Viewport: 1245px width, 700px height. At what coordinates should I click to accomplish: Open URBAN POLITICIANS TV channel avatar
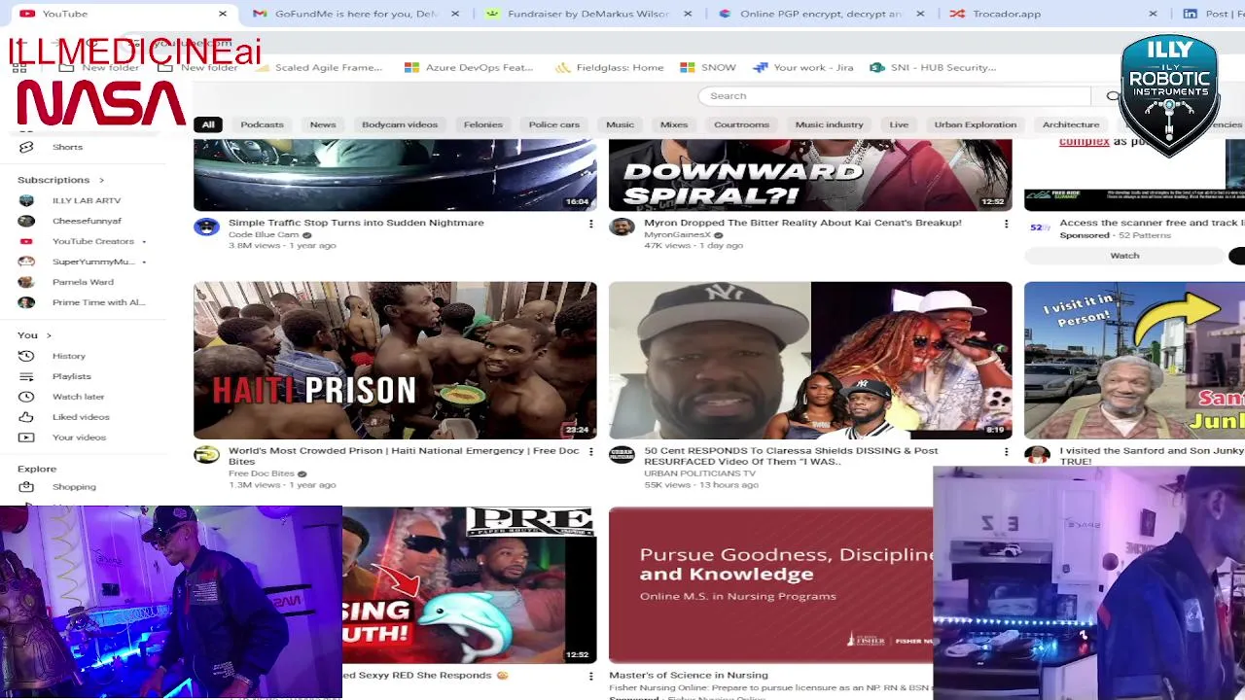coord(622,455)
